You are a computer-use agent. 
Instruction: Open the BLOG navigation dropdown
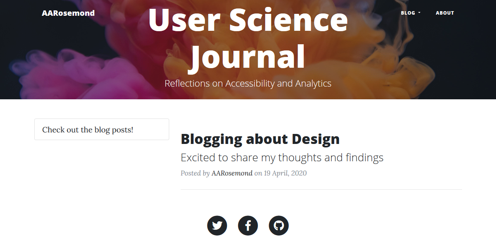pyautogui.click(x=410, y=13)
